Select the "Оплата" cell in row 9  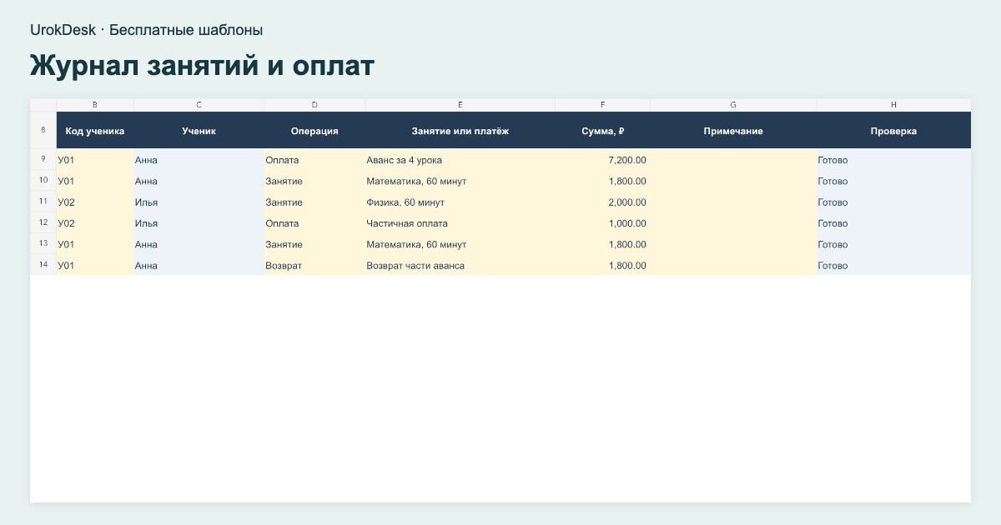[x=314, y=160]
